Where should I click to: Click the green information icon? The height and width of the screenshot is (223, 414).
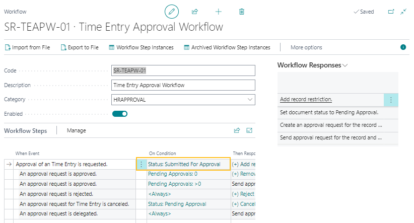[x=403, y=47]
